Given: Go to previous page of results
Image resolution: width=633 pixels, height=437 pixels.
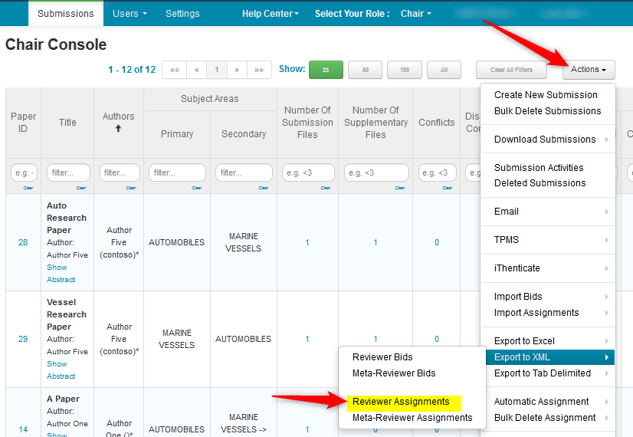Looking at the screenshot, I should 197,70.
